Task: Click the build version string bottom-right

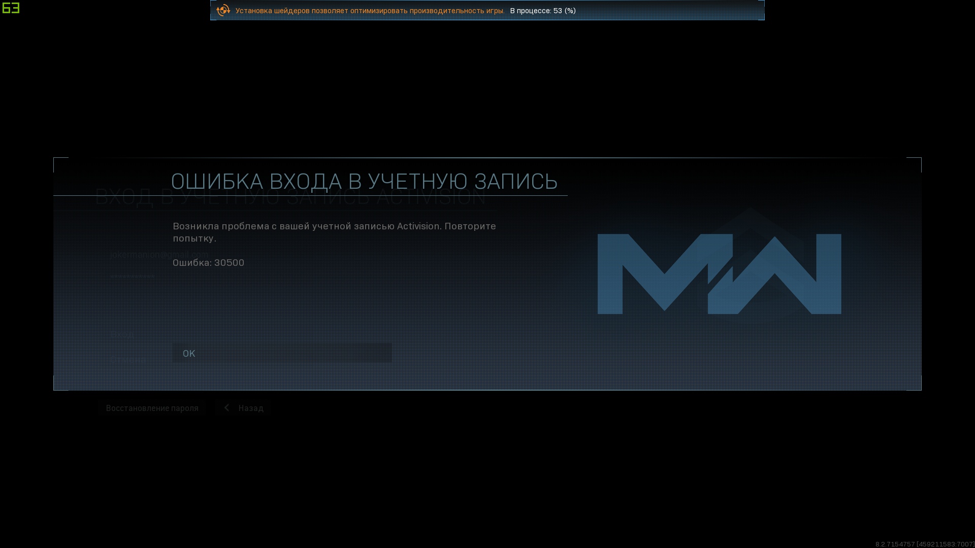Action: (924, 544)
